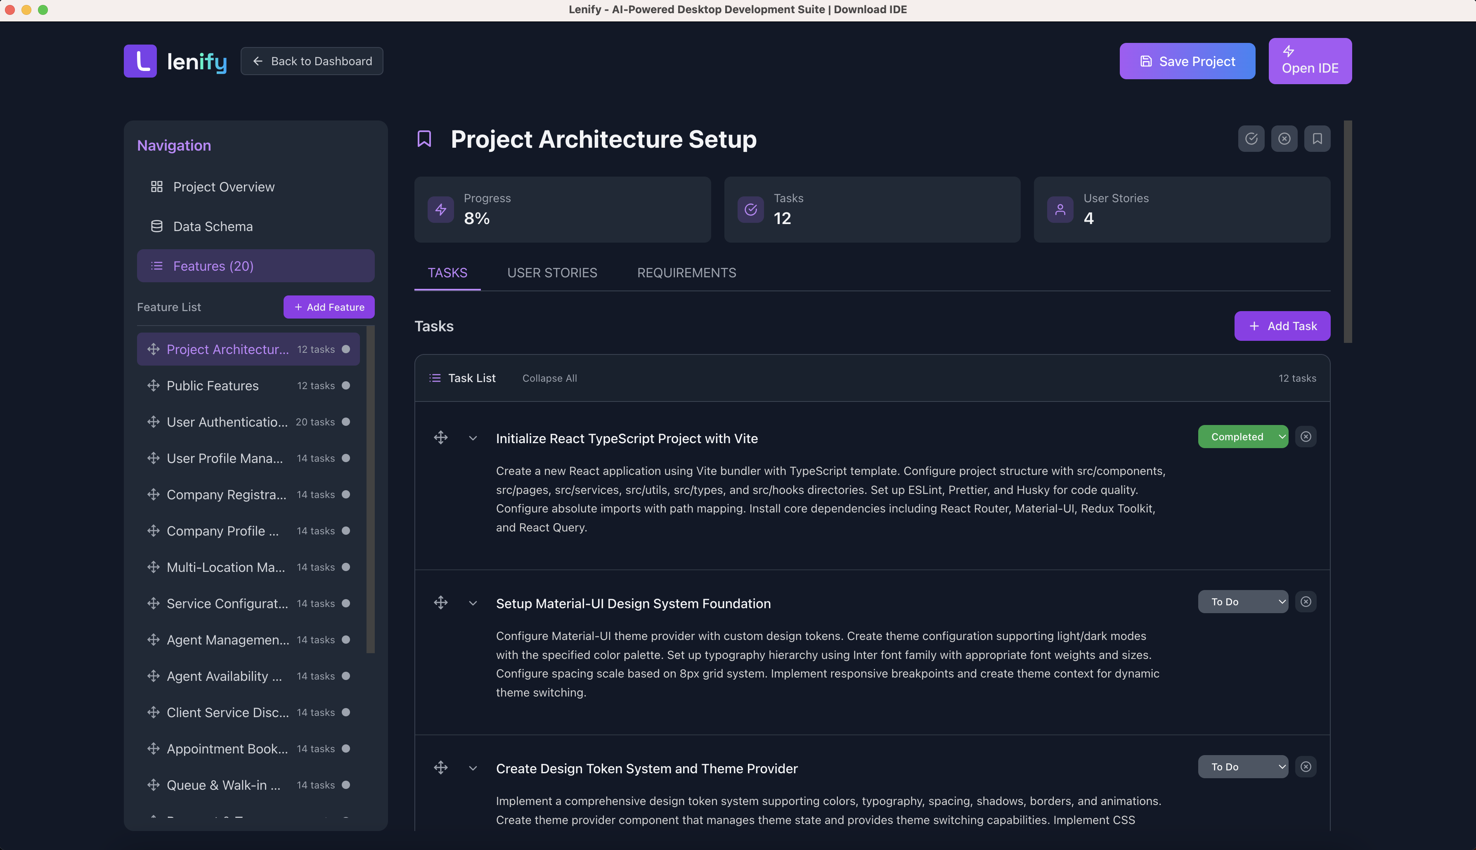Open the REQUIREMENTS tab

[x=686, y=273]
